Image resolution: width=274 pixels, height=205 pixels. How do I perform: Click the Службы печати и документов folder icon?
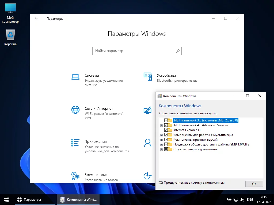170,149
